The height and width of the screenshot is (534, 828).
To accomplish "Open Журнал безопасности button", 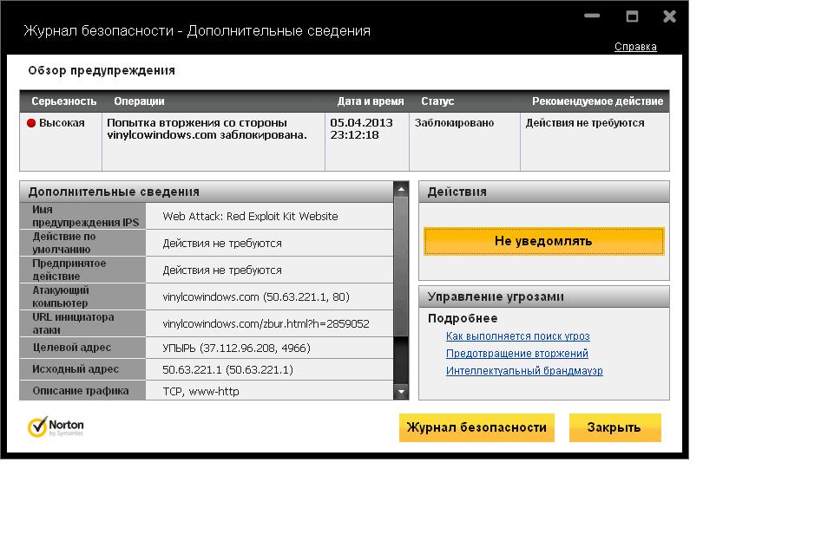I will click(476, 427).
